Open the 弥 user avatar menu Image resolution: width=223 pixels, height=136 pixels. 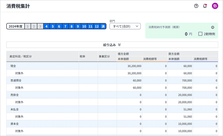(x=215, y=6)
